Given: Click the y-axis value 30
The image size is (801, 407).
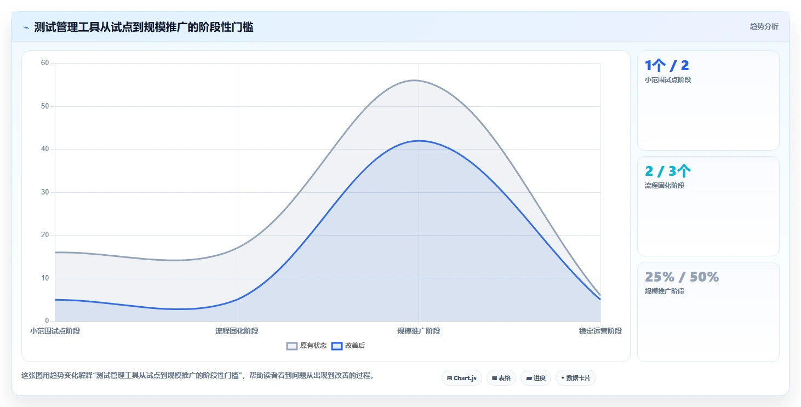Looking at the screenshot, I should (45, 192).
